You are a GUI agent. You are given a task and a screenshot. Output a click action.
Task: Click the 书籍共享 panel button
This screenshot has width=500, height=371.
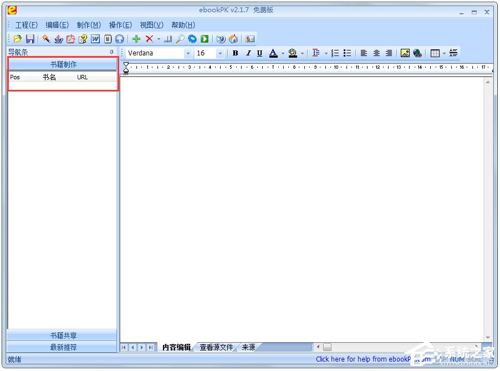(x=63, y=336)
